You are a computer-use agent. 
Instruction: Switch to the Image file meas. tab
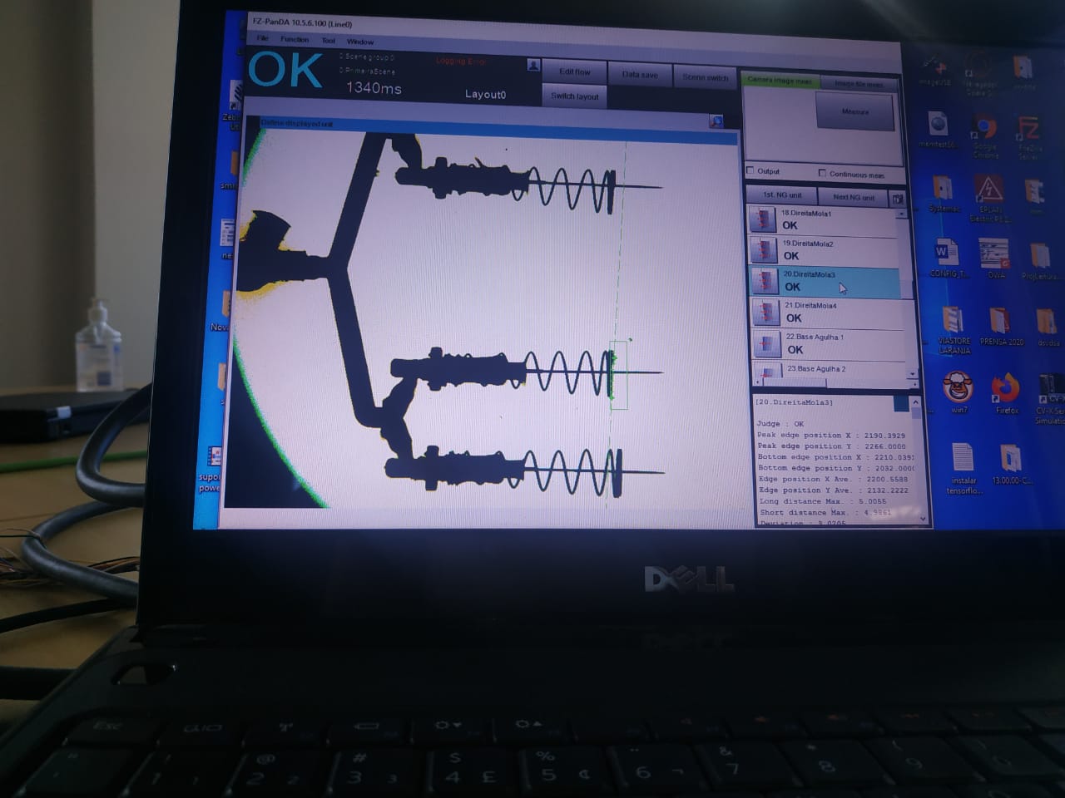coord(859,83)
